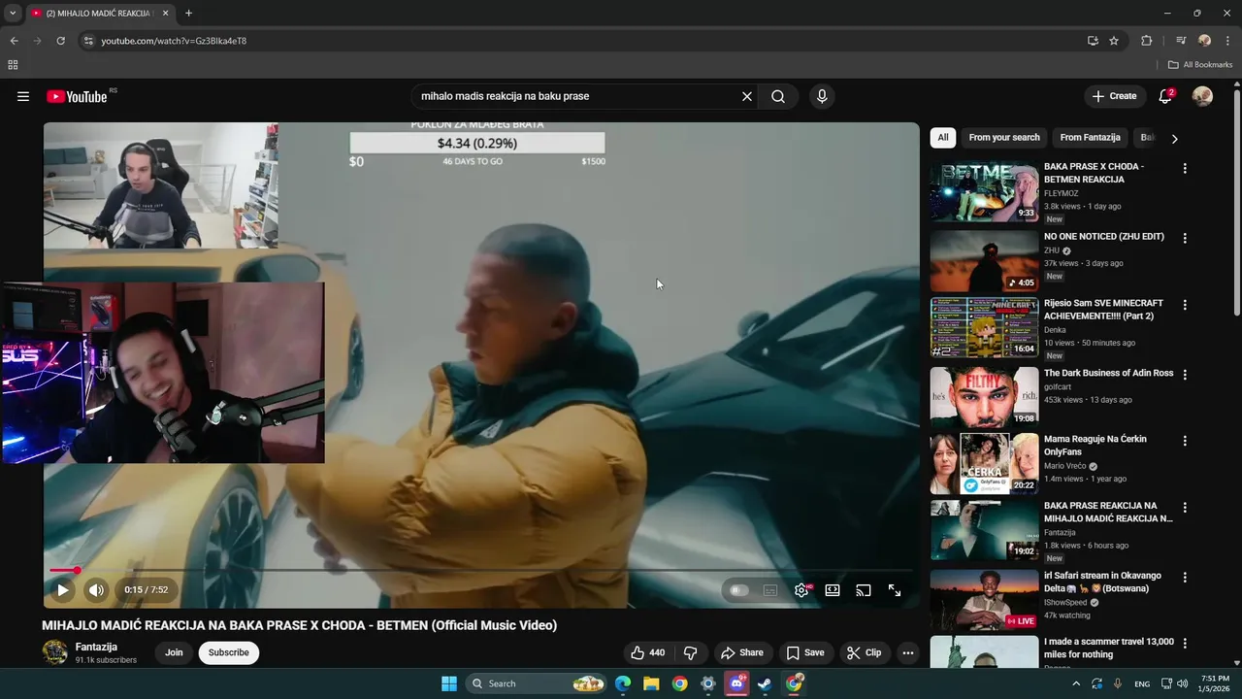1242x699 pixels.
Task: Open YouTube account avatar menu
Action: pyautogui.click(x=1202, y=96)
